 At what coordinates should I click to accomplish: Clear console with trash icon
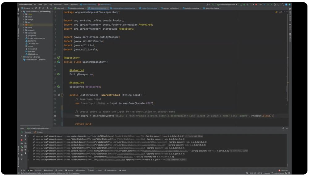[x=25, y=153]
